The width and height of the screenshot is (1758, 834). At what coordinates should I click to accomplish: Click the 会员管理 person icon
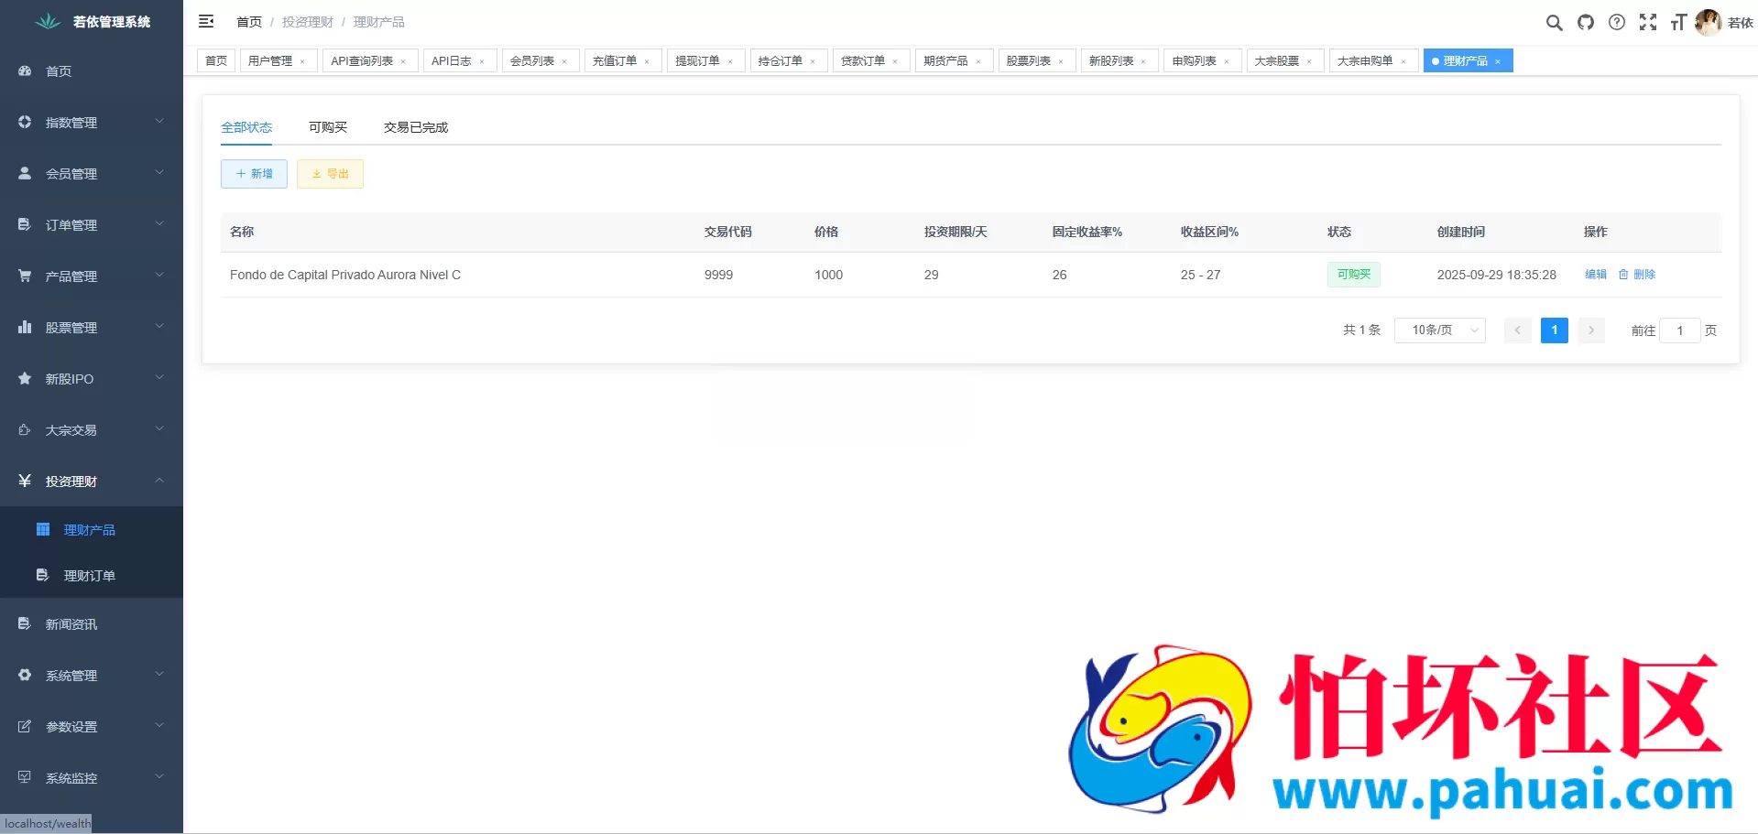pos(25,173)
